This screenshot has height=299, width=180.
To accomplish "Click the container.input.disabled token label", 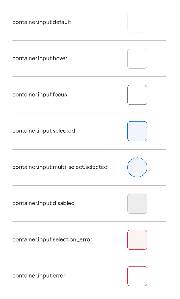I will tap(43, 203).
